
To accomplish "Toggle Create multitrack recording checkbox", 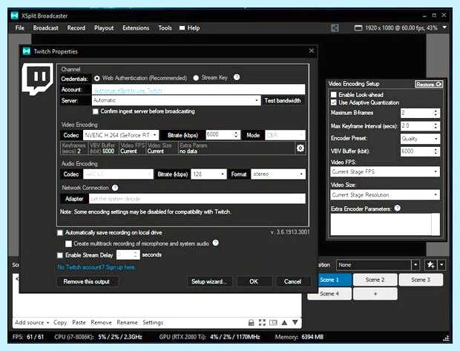I will [68, 244].
